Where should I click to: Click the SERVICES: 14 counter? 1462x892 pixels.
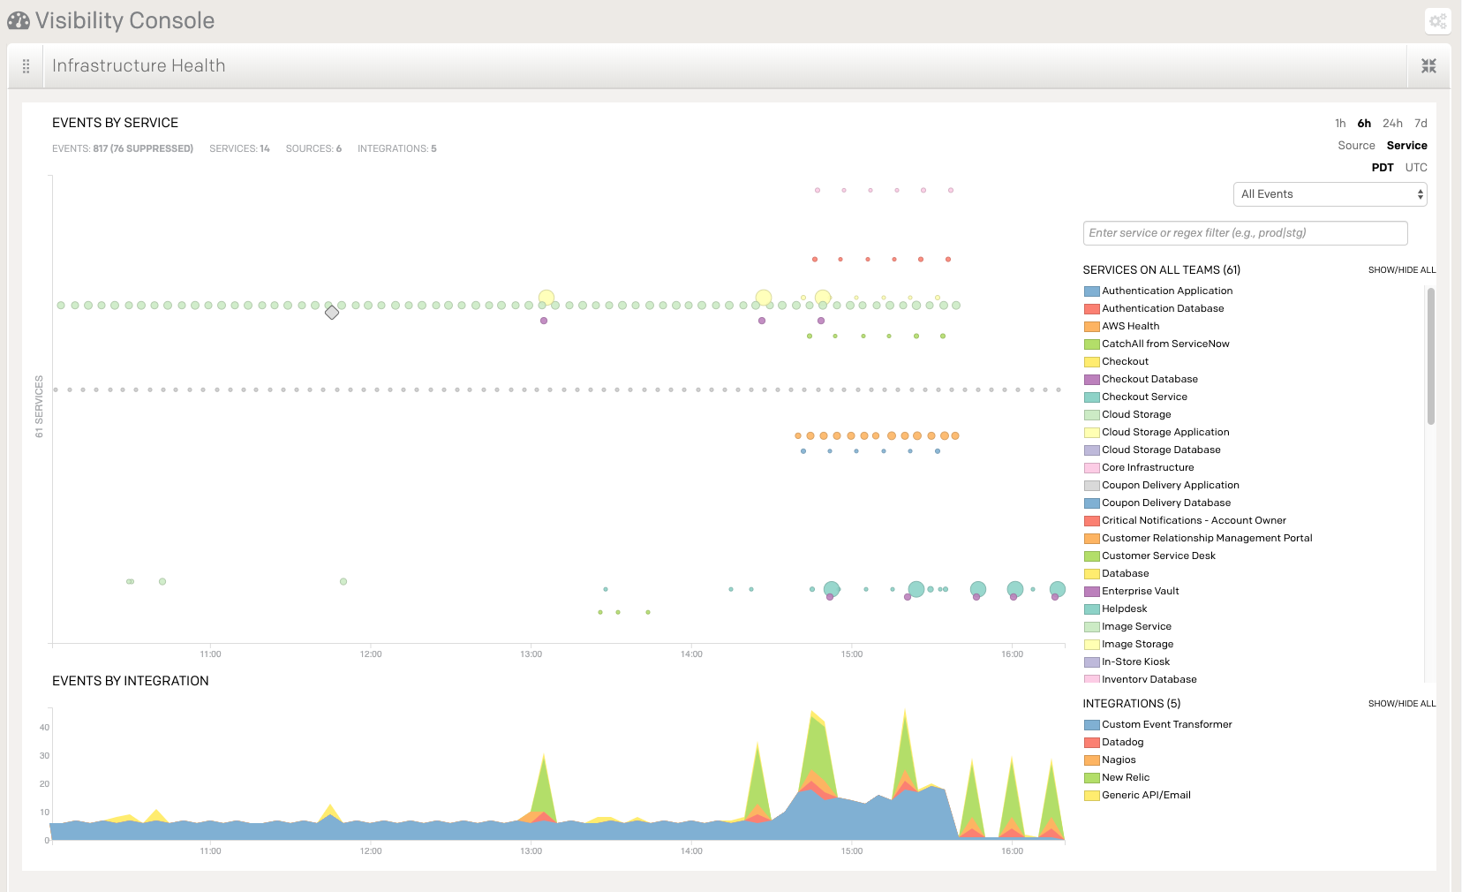[x=239, y=148]
